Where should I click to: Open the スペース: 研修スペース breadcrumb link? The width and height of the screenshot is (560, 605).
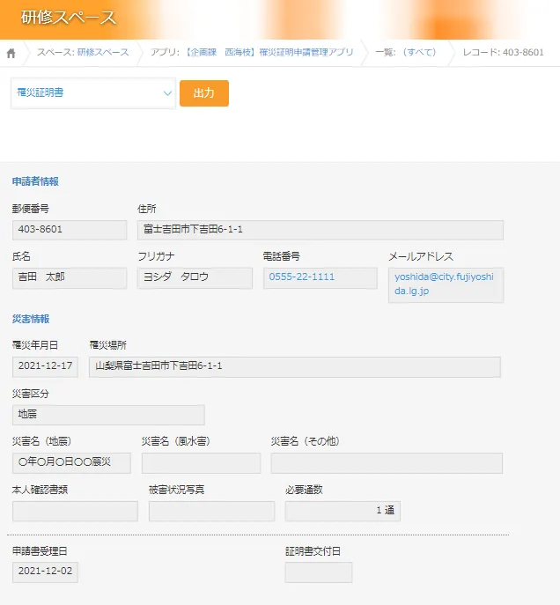(x=83, y=53)
